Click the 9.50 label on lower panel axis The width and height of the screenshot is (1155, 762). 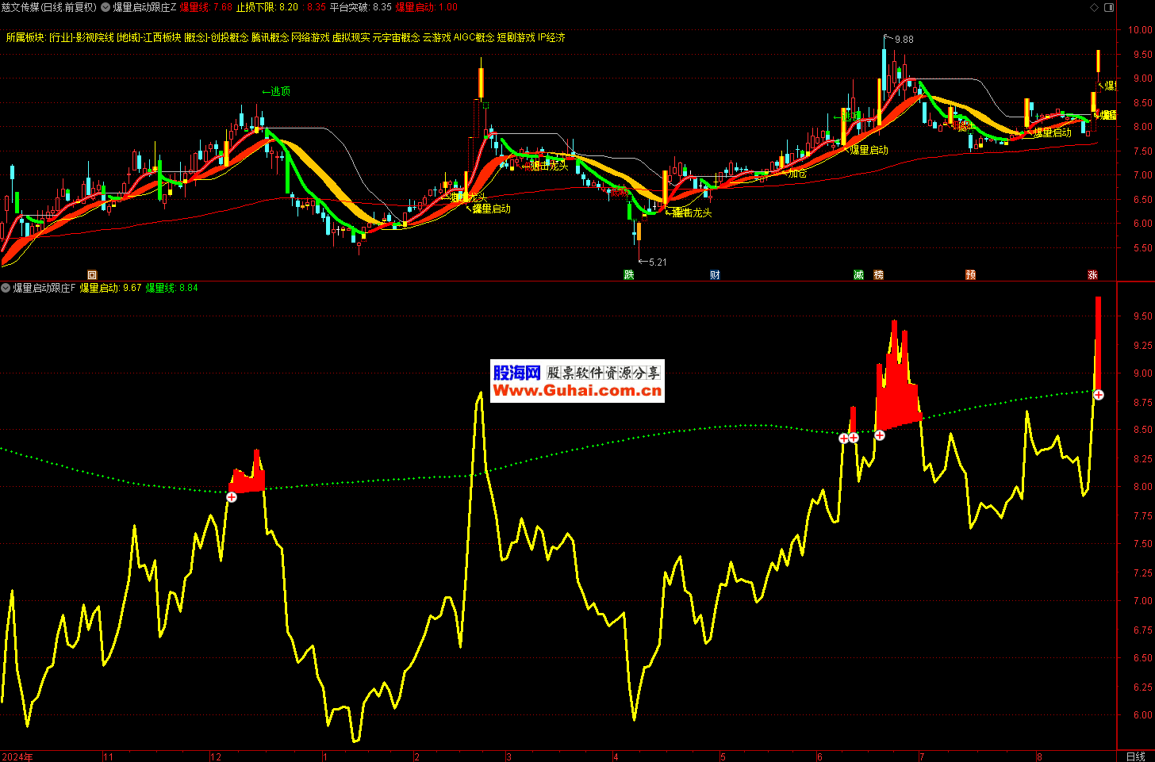click(1142, 316)
